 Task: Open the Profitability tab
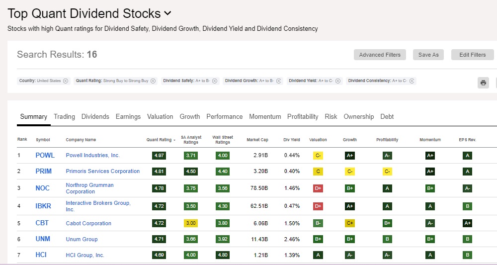[303, 117]
